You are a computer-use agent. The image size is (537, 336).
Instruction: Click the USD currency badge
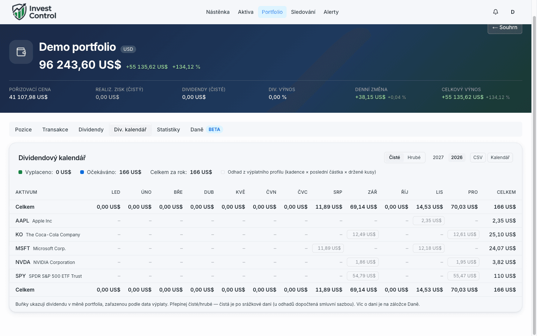(128, 49)
